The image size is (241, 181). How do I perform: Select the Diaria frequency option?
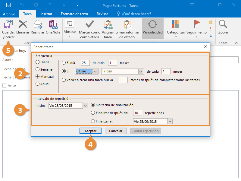pyautogui.click(x=38, y=62)
